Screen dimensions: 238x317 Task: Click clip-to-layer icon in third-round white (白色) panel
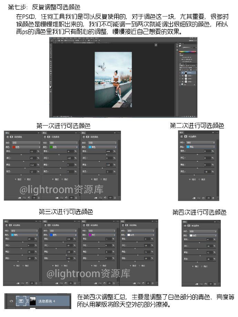(134, 283)
